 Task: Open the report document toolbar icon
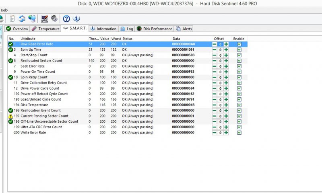pos(12,18)
